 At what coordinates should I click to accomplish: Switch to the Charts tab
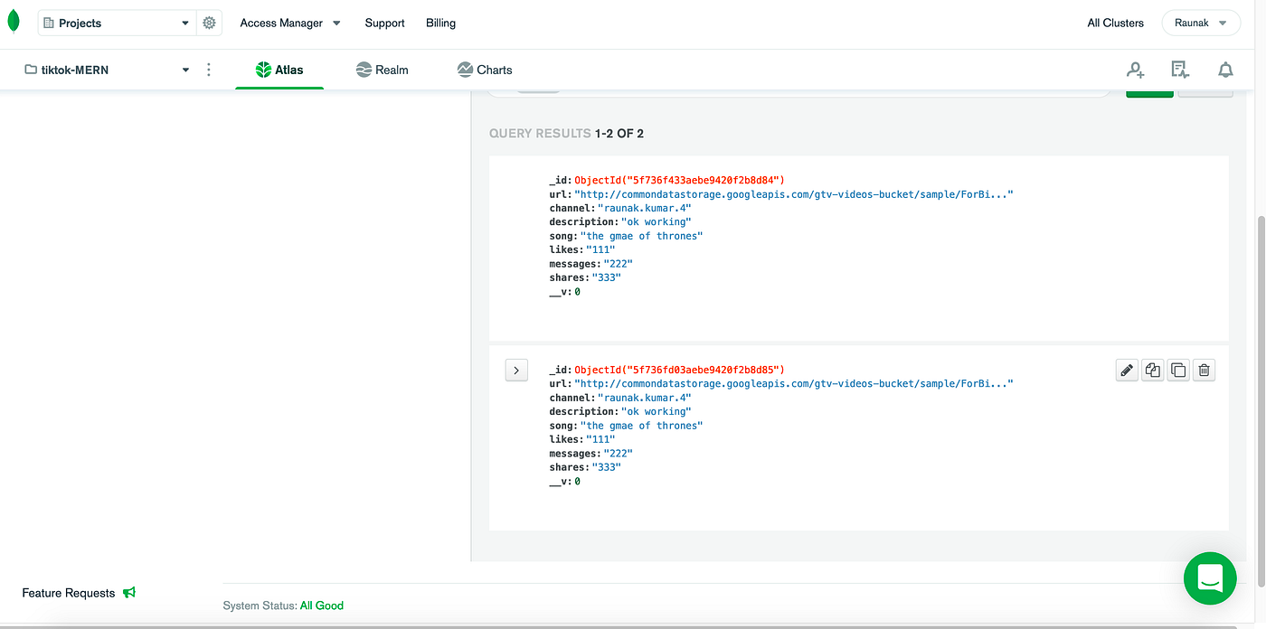485,70
